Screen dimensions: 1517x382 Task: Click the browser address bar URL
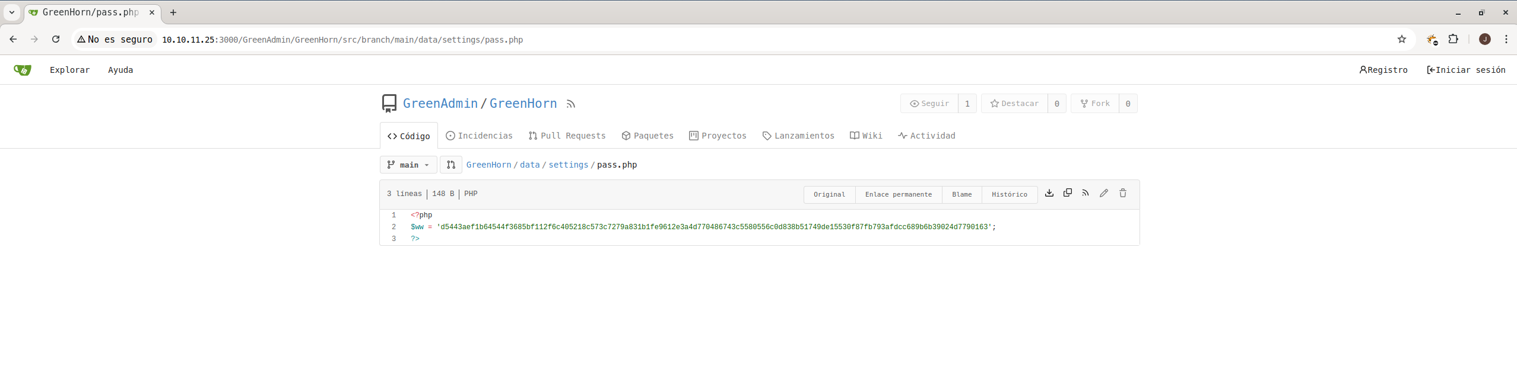click(x=342, y=40)
